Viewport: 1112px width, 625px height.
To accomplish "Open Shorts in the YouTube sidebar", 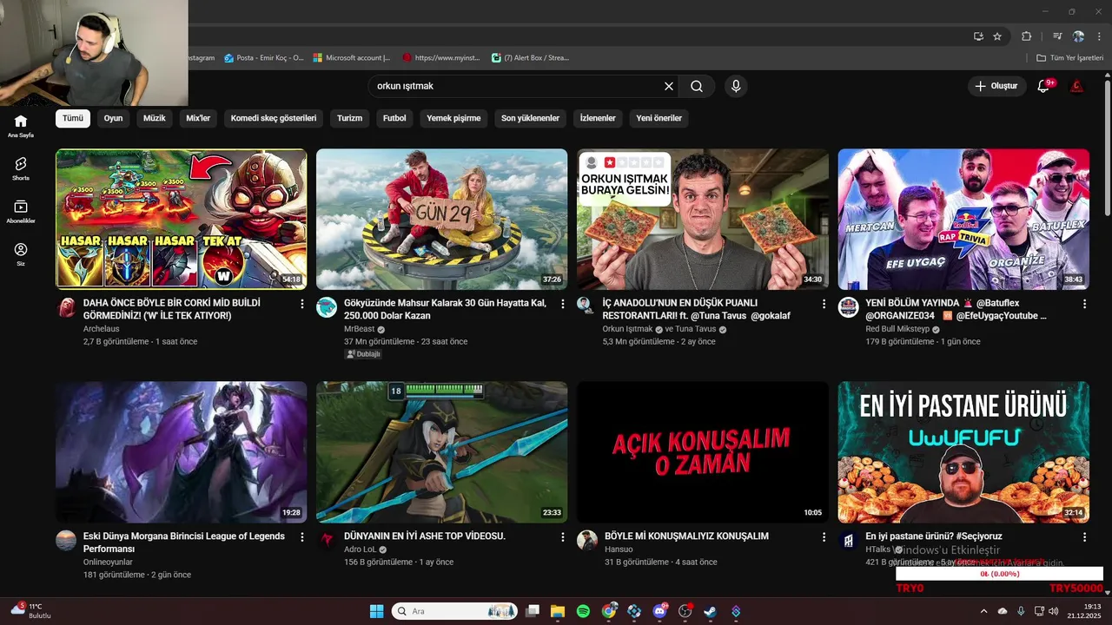I will [x=21, y=168].
